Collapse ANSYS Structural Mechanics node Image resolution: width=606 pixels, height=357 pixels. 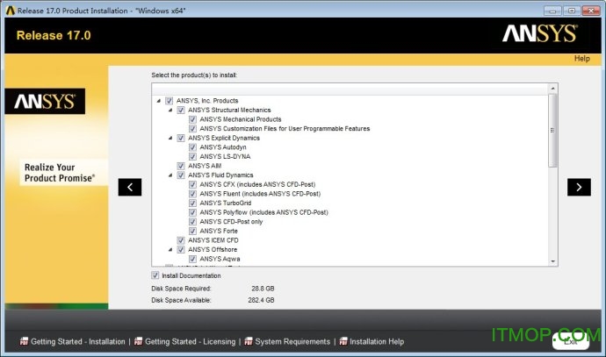pos(170,110)
